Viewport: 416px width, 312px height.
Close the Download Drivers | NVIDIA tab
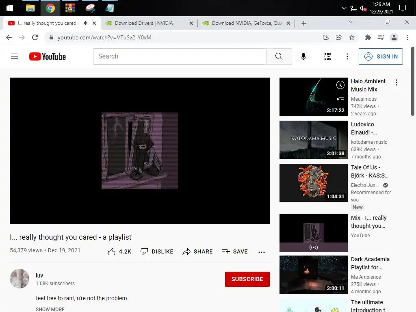point(191,23)
